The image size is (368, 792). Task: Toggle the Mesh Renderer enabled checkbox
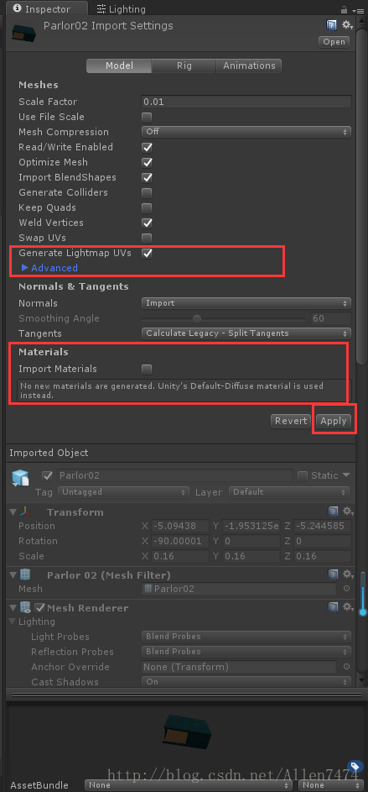[x=41, y=607]
